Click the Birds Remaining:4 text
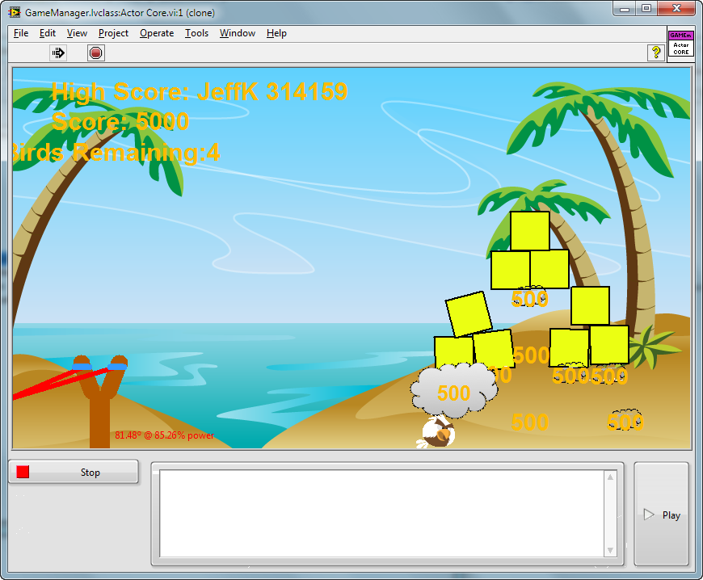703x580 pixels. 116,153
